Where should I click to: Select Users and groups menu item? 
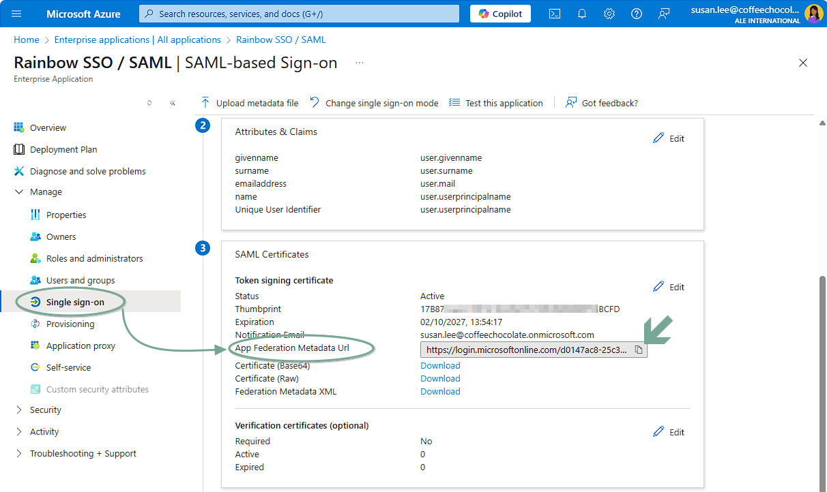[80, 281]
